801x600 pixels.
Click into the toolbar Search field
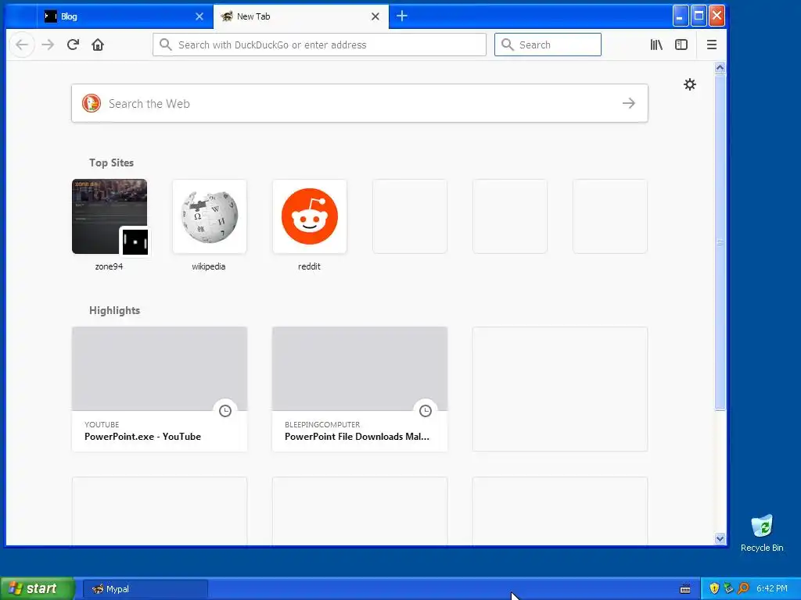point(548,45)
